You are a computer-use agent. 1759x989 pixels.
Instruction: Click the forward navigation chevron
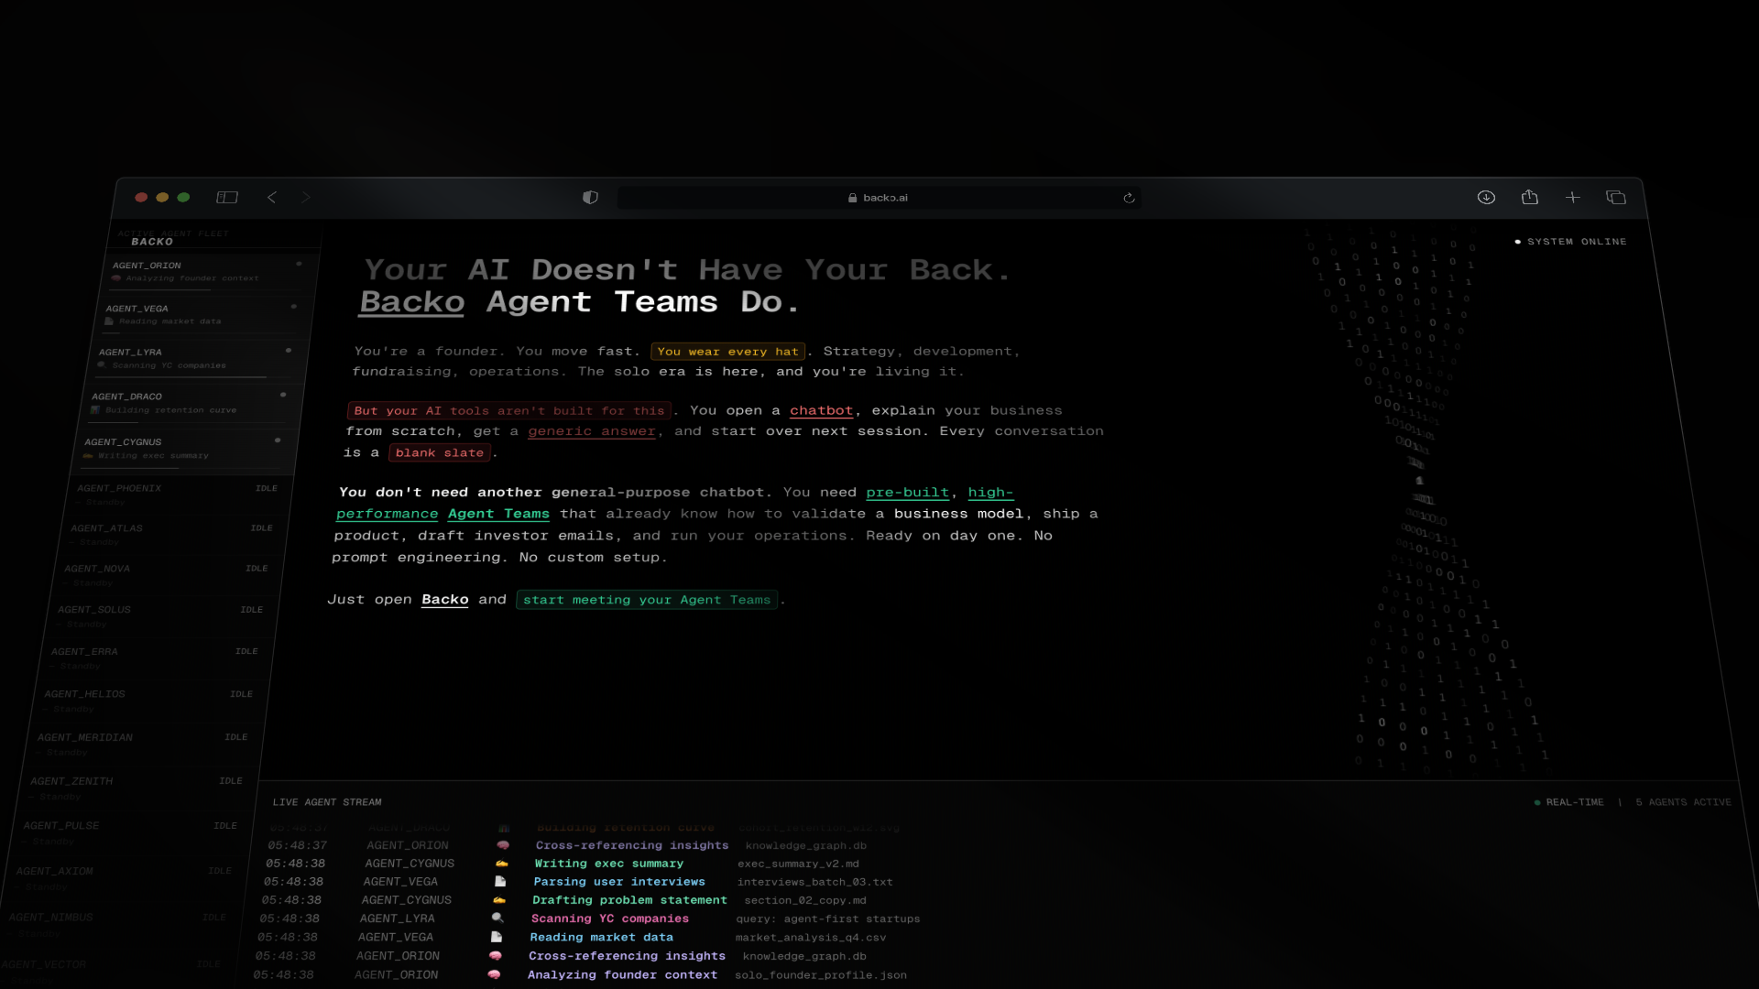click(306, 198)
